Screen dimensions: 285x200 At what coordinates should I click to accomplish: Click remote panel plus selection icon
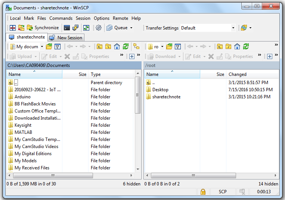tap(270, 56)
